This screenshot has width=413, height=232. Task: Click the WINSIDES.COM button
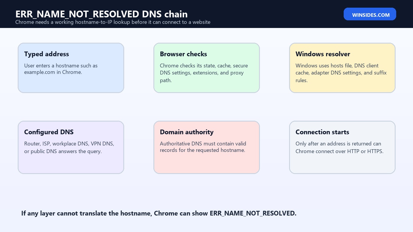[x=370, y=14]
